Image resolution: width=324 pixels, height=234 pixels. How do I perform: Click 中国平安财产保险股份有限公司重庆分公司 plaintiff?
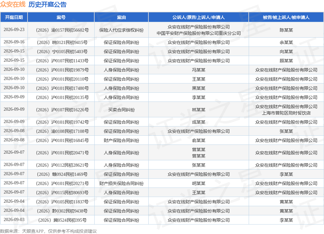point(199,33)
